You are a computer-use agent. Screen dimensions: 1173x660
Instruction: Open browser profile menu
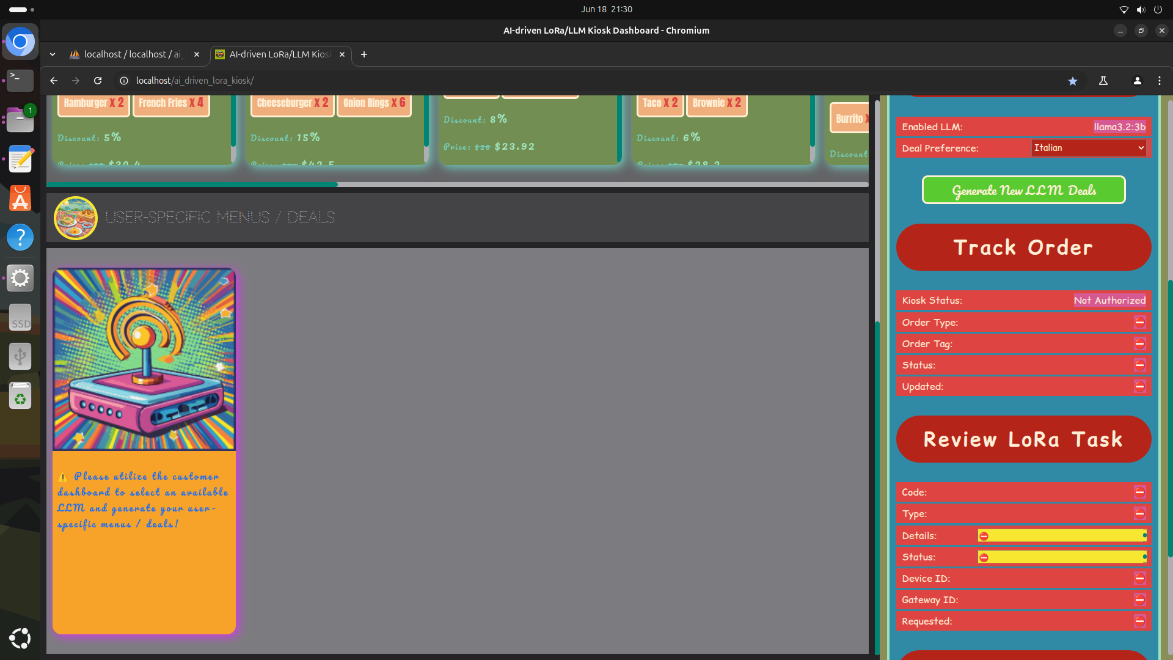[x=1138, y=81]
